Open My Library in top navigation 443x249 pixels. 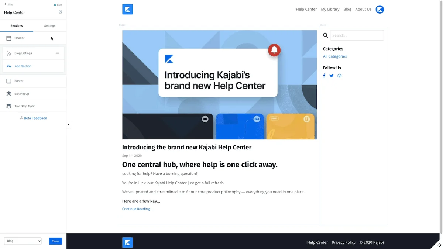click(x=330, y=10)
